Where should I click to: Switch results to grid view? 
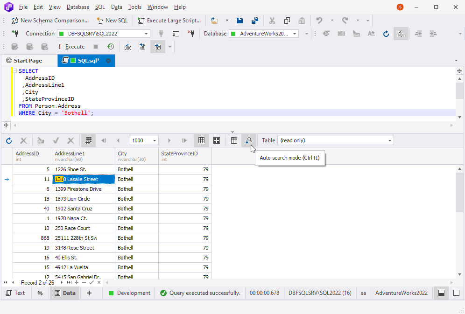tap(201, 140)
